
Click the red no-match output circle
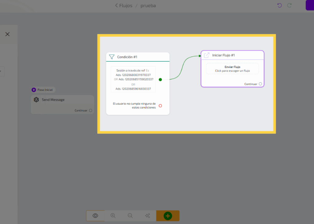(160, 106)
